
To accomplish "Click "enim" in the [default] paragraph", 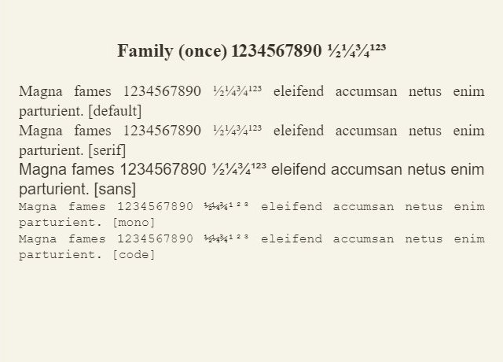I will click(x=469, y=91).
